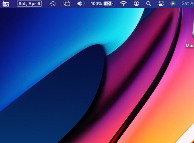
Task: Open the calendar app icon in menu bar
Action: click(x=6, y=4)
